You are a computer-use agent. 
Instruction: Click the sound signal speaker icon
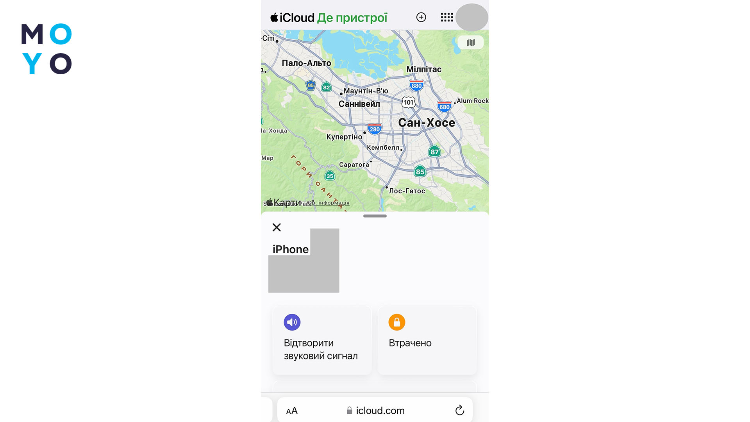click(291, 322)
